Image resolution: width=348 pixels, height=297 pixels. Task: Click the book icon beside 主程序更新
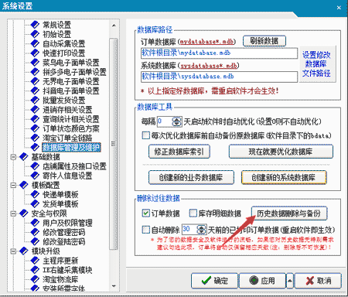click(35, 261)
